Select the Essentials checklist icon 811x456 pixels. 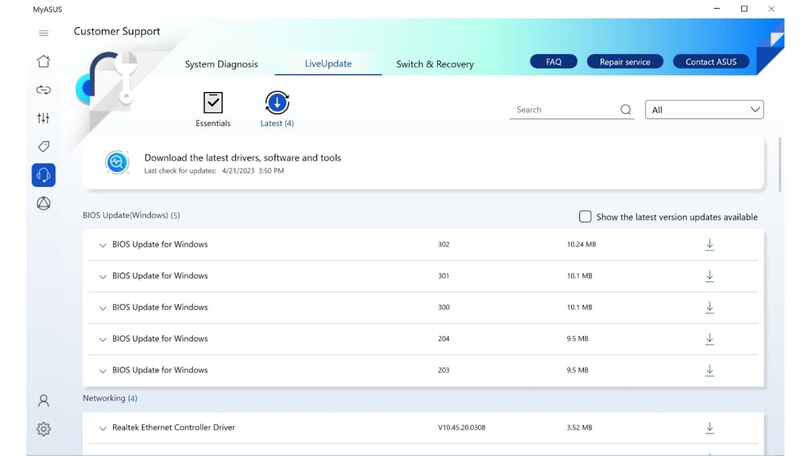point(213,103)
